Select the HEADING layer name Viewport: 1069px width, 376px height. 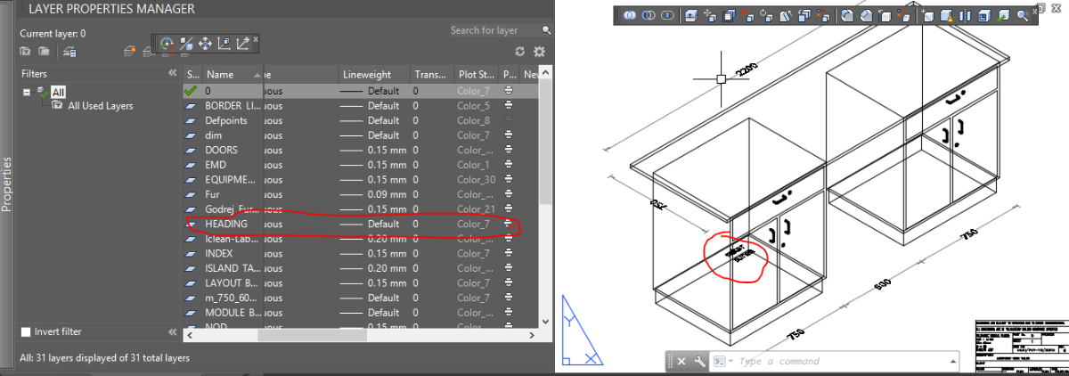pyautogui.click(x=226, y=224)
